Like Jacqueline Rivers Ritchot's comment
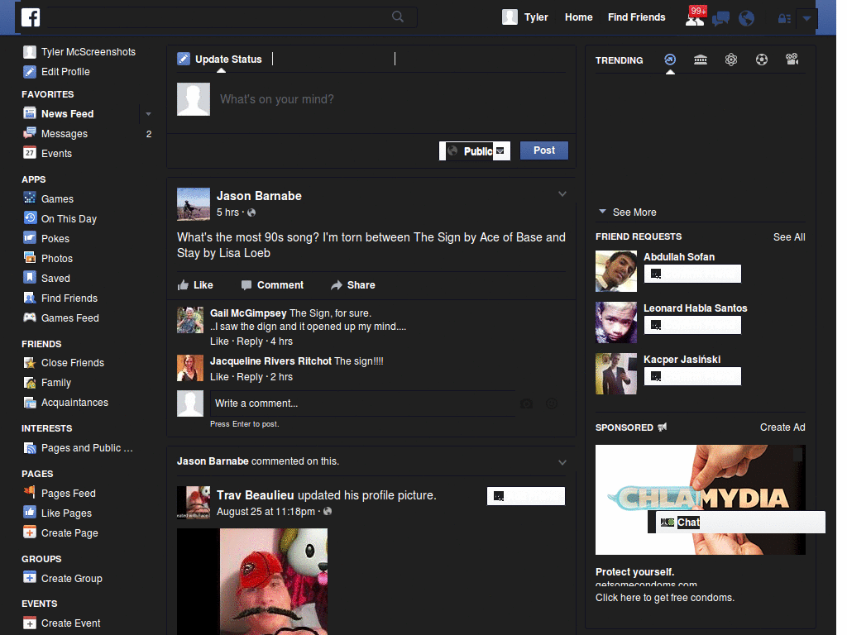 (x=219, y=377)
